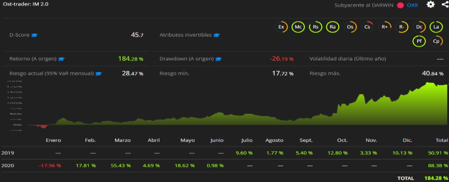449x182 pixels.
Task: Click the Riesgo mín. value 17.72 %
Action: (x=282, y=73)
